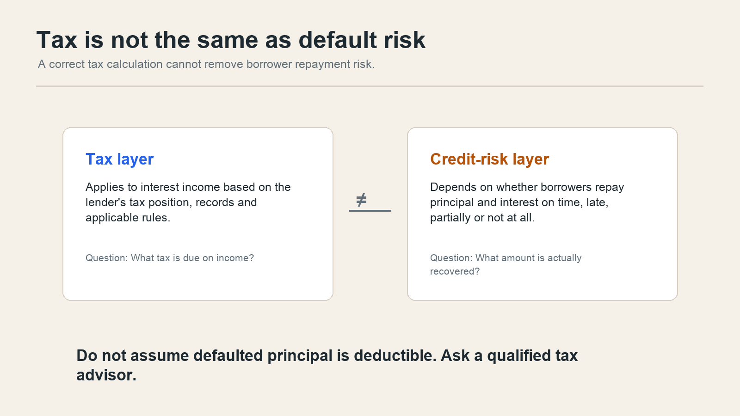Click the Tax layer description paragraph

[x=188, y=202]
